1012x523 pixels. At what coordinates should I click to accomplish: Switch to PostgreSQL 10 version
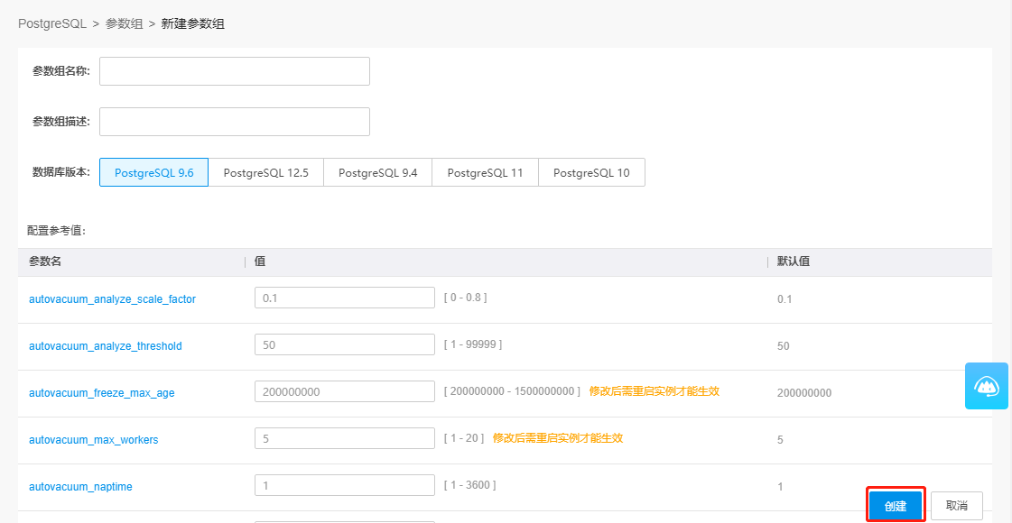coord(591,172)
